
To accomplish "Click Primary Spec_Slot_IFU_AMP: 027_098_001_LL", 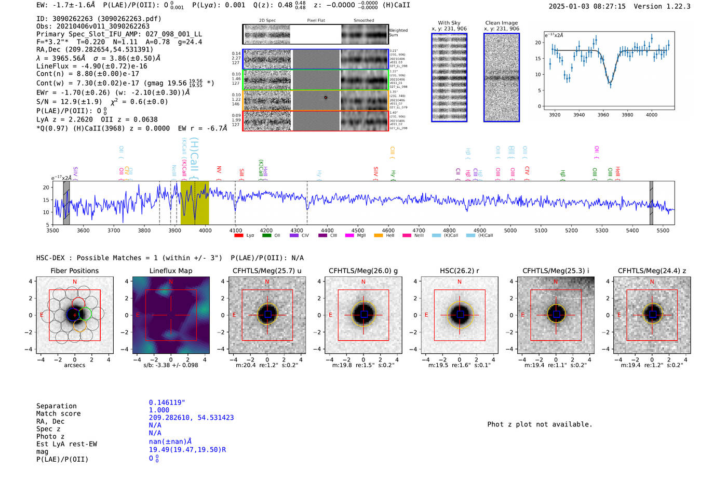I will tap(119, 34).
